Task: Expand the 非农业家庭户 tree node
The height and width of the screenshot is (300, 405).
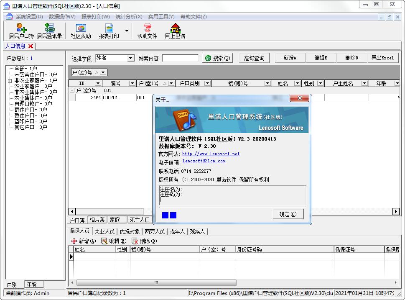Action: point(10,81)
